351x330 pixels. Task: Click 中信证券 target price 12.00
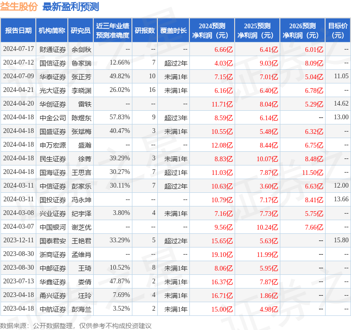click(x=341, y=185)
